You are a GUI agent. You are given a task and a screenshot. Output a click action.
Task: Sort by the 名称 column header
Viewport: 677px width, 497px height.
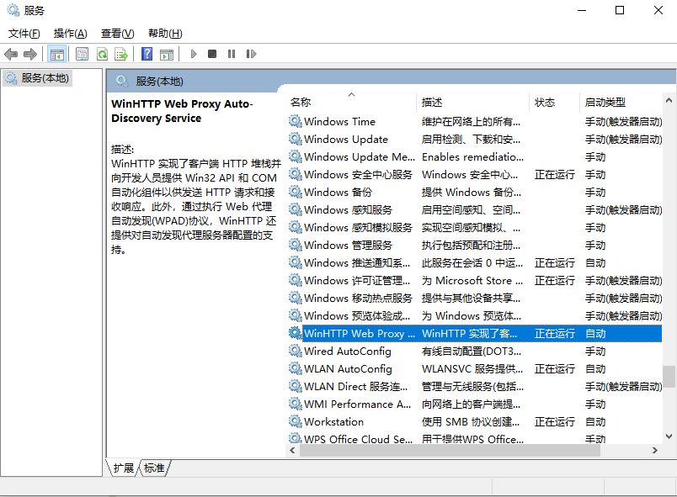coord(350,102)
